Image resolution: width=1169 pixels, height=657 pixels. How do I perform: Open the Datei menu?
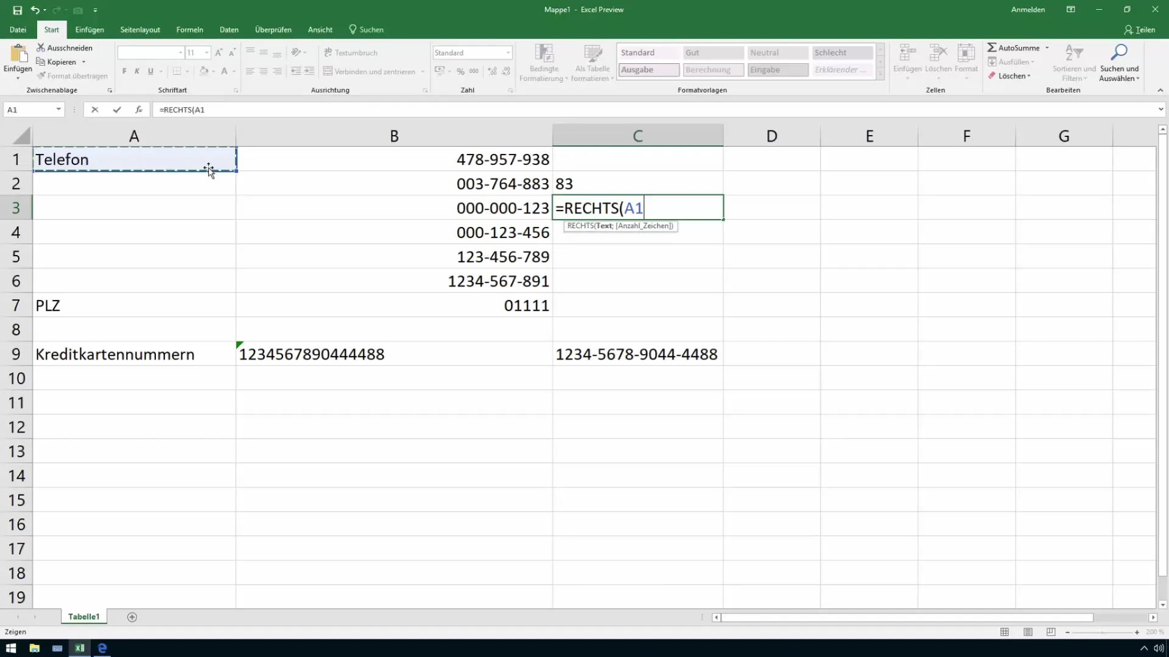pos(18,29)
